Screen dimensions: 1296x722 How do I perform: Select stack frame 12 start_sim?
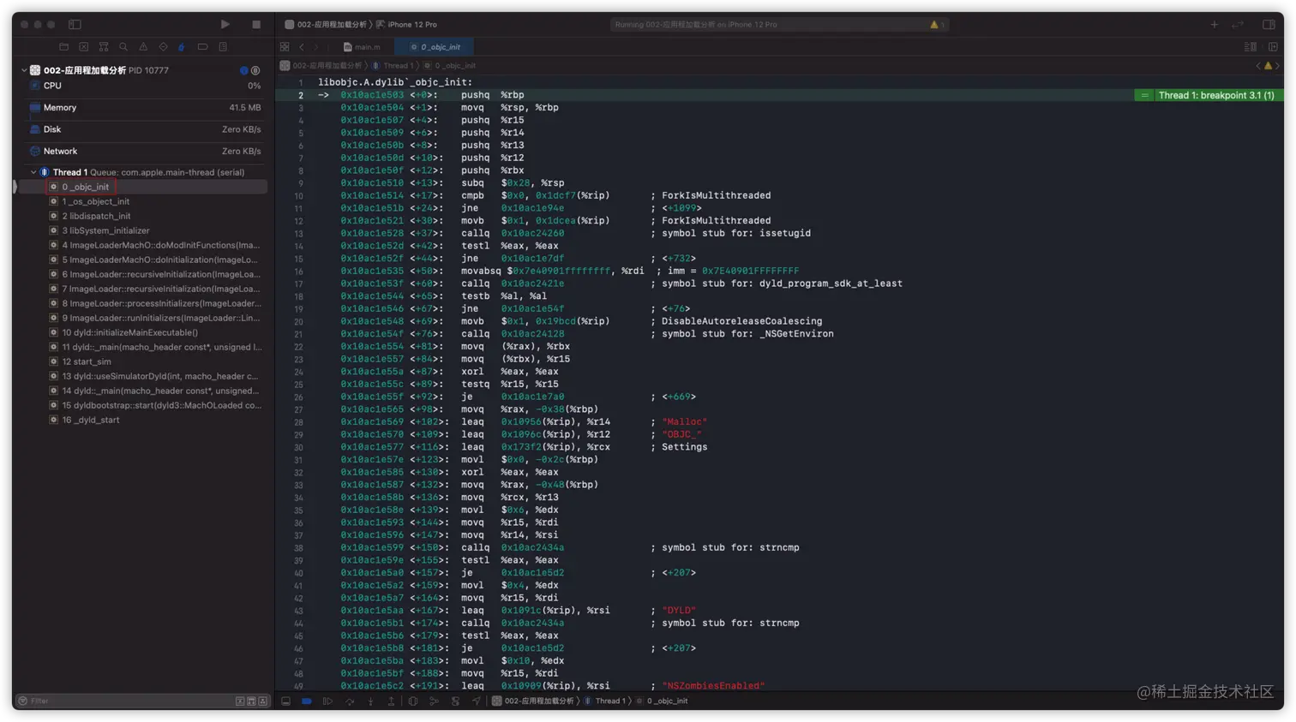click(143, 361)
